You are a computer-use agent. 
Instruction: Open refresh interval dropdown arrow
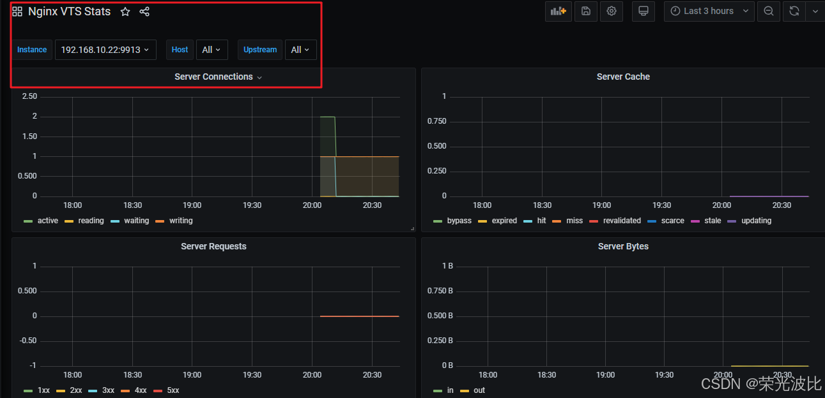(815, 11)
